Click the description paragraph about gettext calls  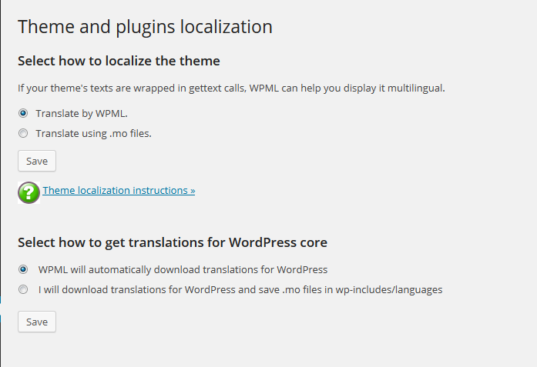pyautogui.click(x=231, y=88)
